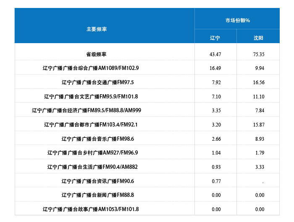This screenshot has height=222, width=294.
Task: Click the value 7.10
Action: click(x=216, y=96)
